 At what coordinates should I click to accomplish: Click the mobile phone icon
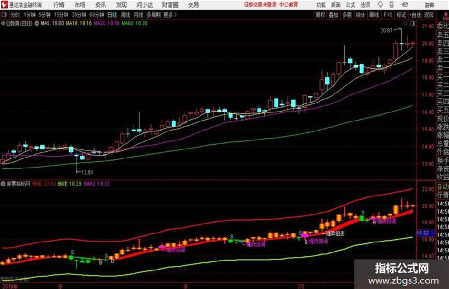click(392, 5)
